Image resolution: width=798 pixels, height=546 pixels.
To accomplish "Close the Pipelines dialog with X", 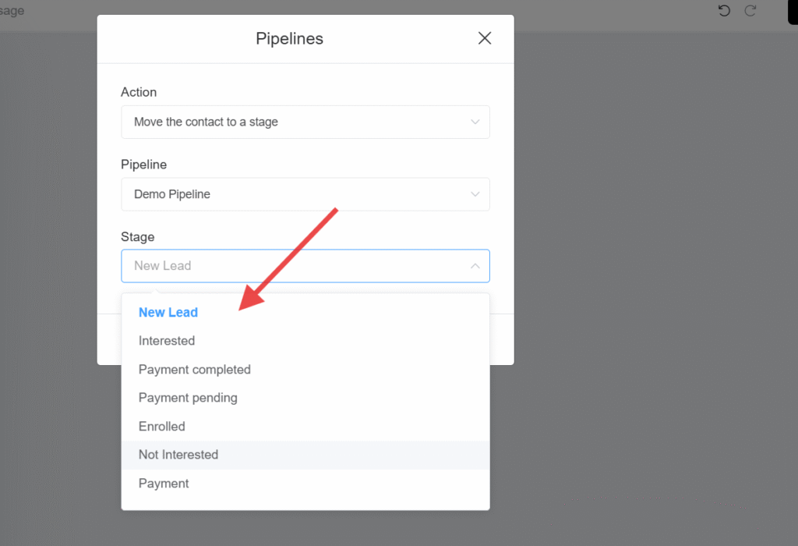I will [x=485, y=38].
